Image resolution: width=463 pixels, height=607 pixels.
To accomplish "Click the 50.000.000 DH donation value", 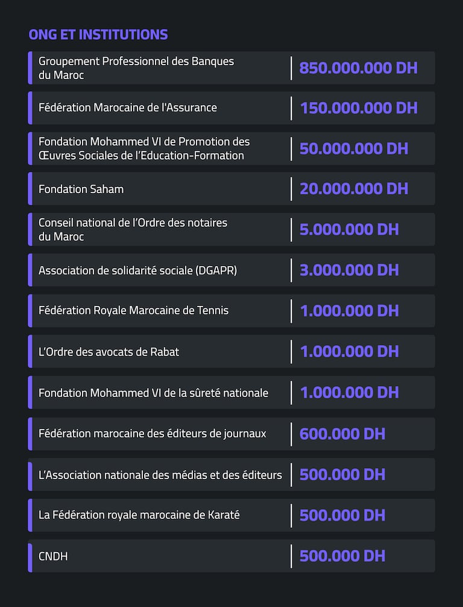I will (354, 148).
